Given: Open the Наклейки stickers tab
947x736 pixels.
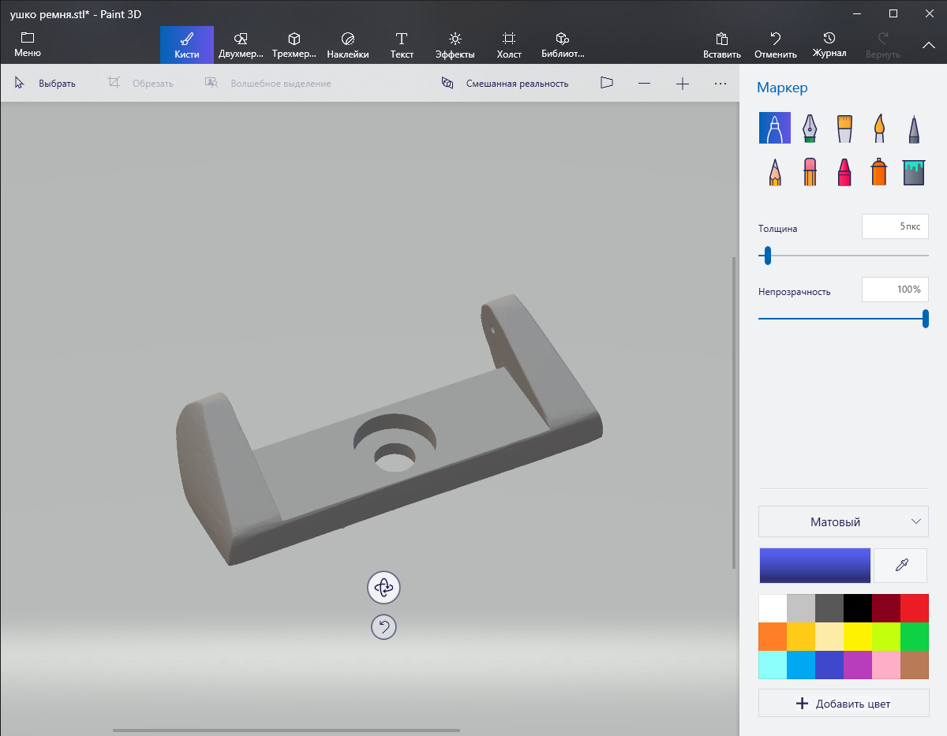Looking at the screenshot, I should [x=348, y=45].
